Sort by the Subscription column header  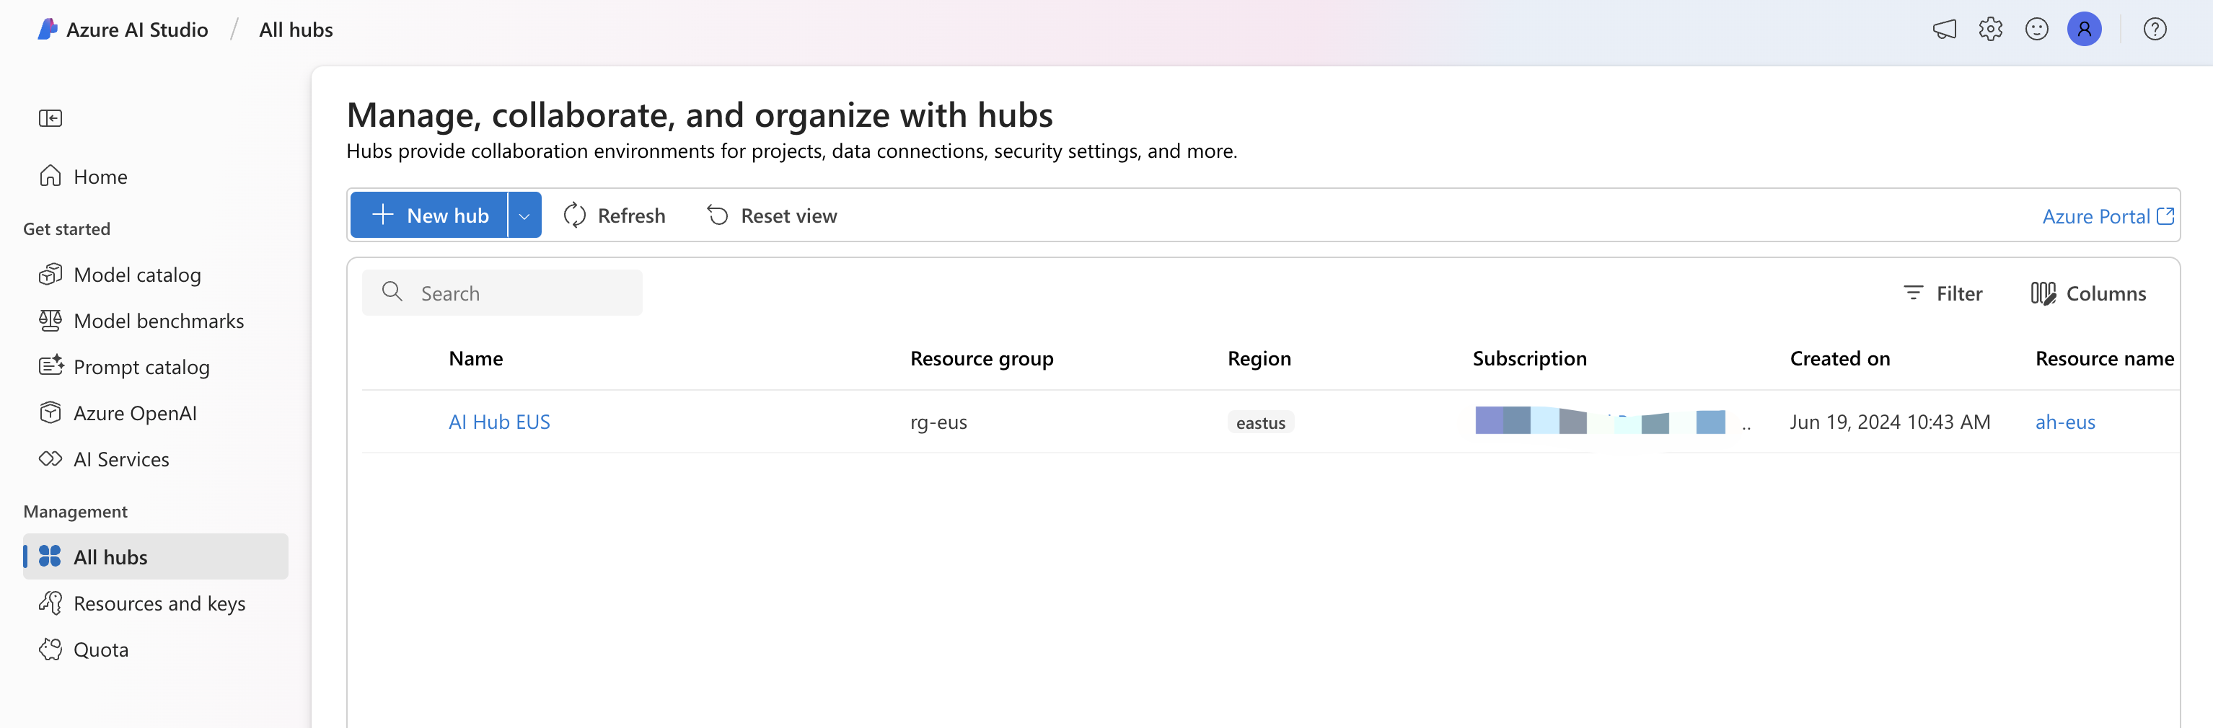tap(1529, 359)
